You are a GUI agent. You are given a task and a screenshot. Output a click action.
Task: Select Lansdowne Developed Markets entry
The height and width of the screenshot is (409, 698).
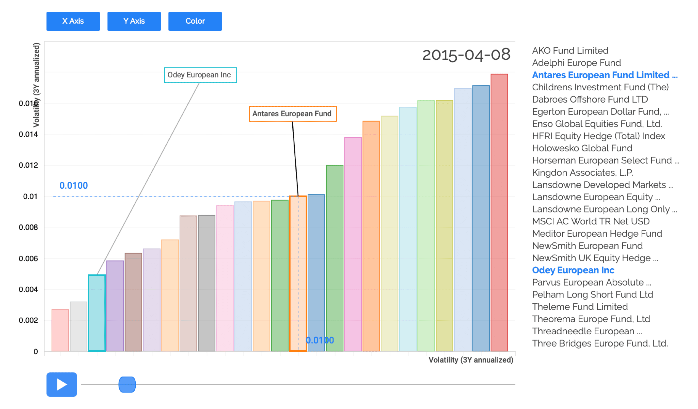click(x=602, y=185)
